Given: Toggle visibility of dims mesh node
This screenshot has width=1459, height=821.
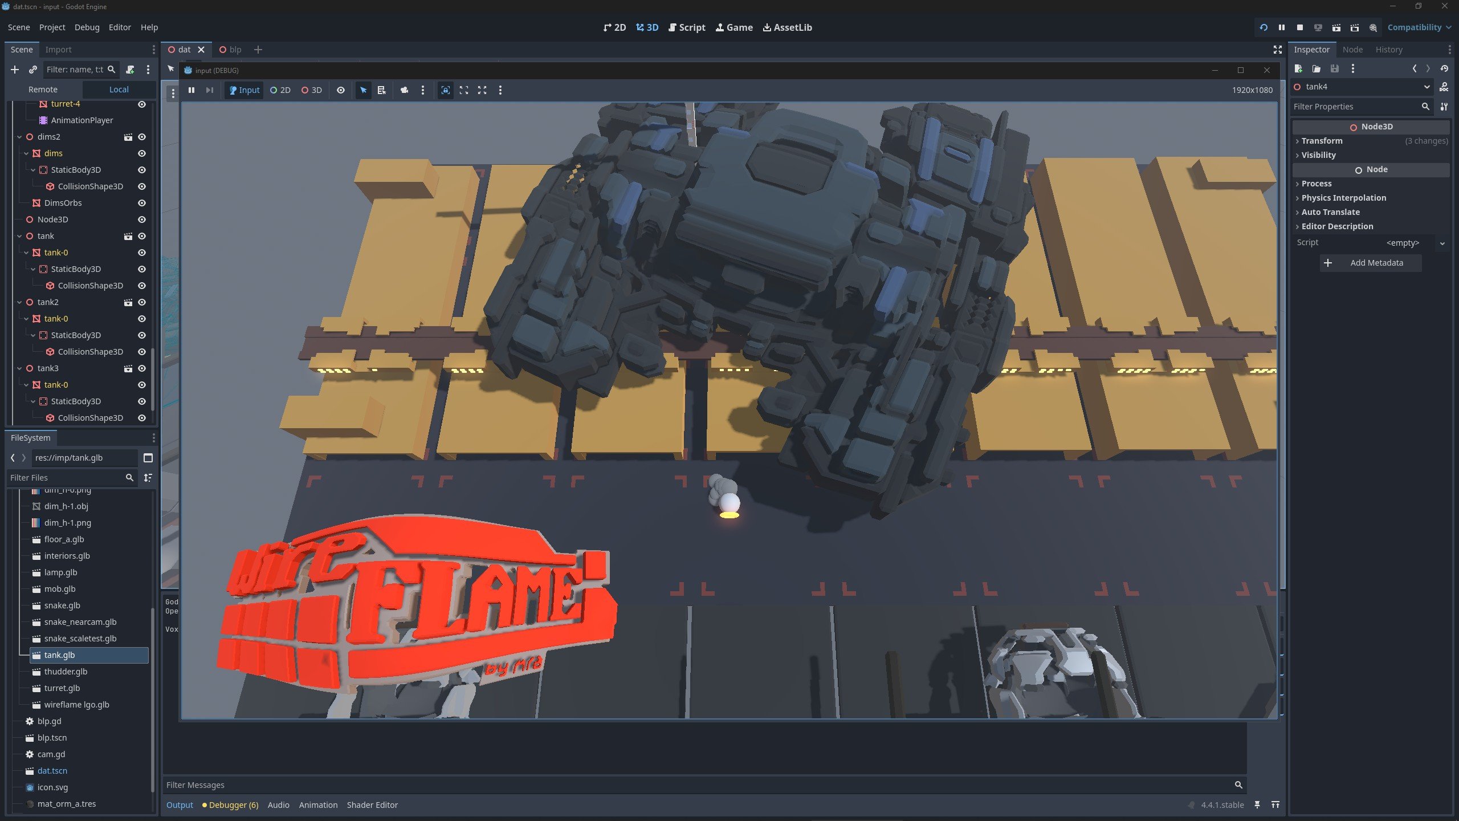Looking at the screenshot, I should (x=142, y=153).
